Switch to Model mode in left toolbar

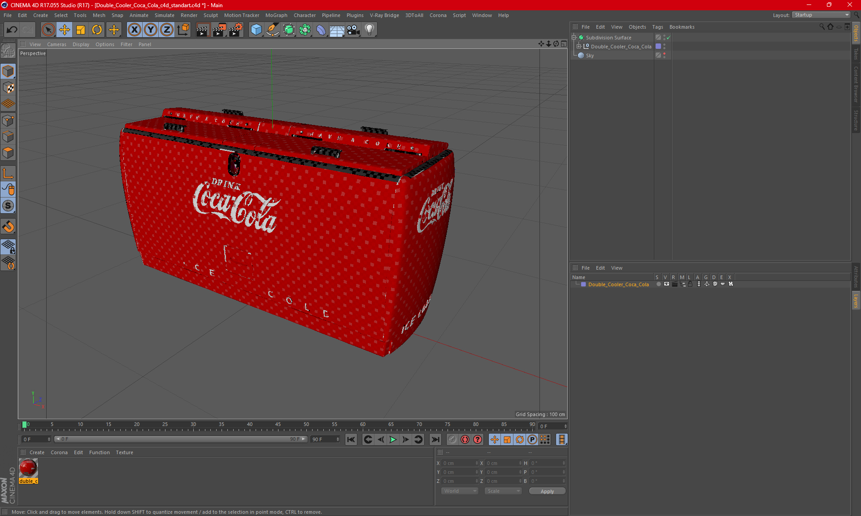tap(8, 71)
